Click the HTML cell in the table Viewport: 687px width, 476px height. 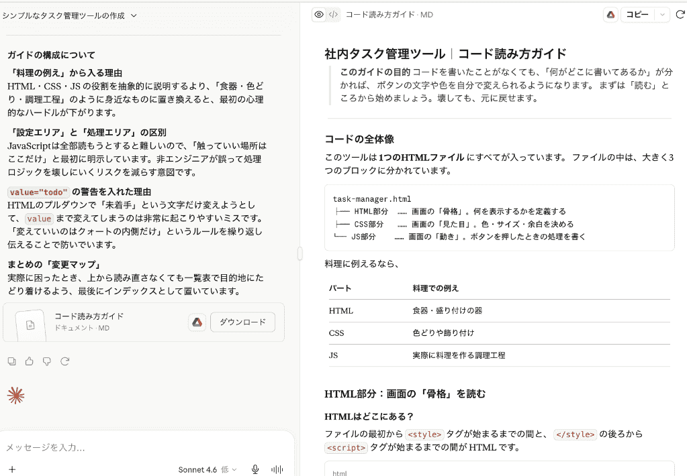(x=341, y=310)
